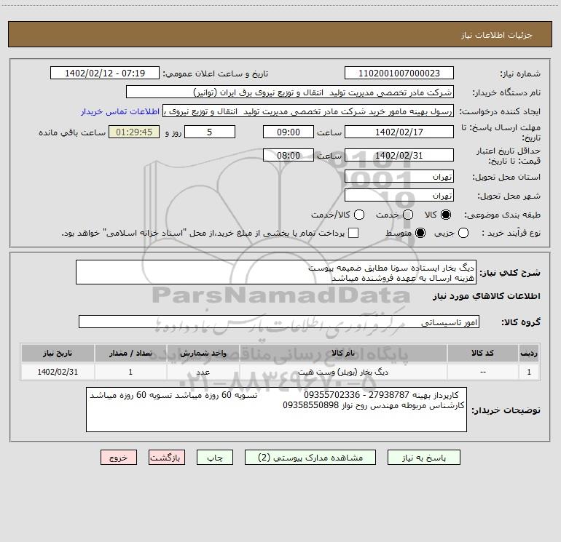Screen dimensions: 561x542
Task: Click the need number field 1102001007000023
Action: [x=399, y=73]
